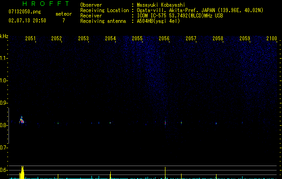
Task: Click the Receiving Location field label
Action: [104, 10]
